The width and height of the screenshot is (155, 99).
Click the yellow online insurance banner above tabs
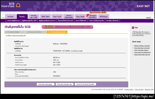click(x=98, y=12)
